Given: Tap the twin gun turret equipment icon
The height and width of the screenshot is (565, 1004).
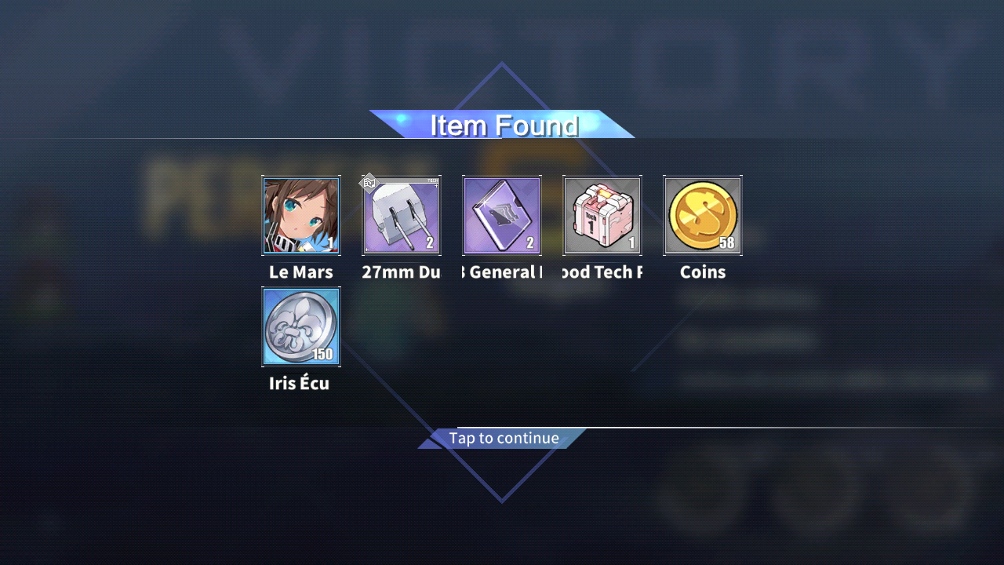Looking at the screenshot, I should click(x=402, y=215).
